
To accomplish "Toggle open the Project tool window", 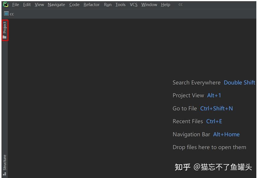I will (x=4, y=27).
